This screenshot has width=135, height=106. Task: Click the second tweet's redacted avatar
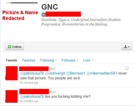pyautogui.click(x=12, y=96)
